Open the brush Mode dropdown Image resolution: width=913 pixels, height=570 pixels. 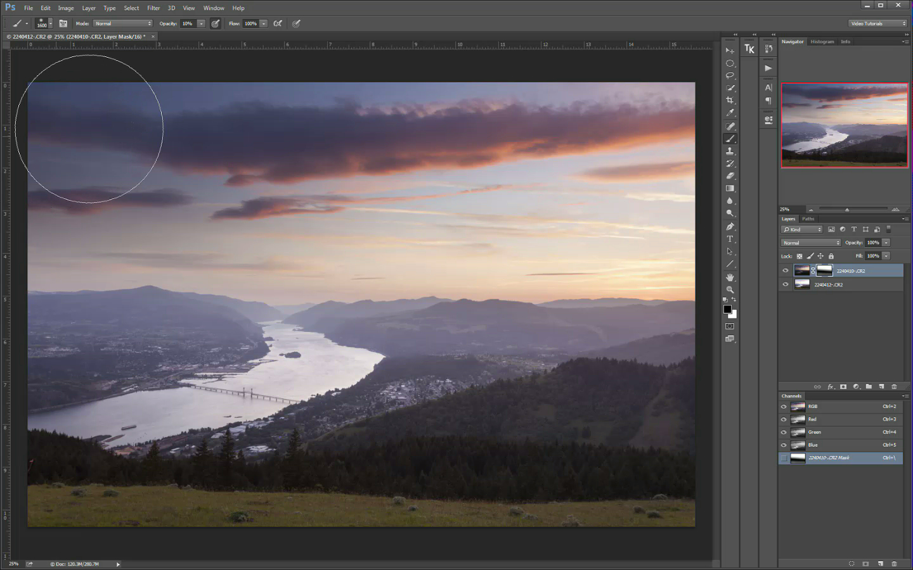click(123, 23)
